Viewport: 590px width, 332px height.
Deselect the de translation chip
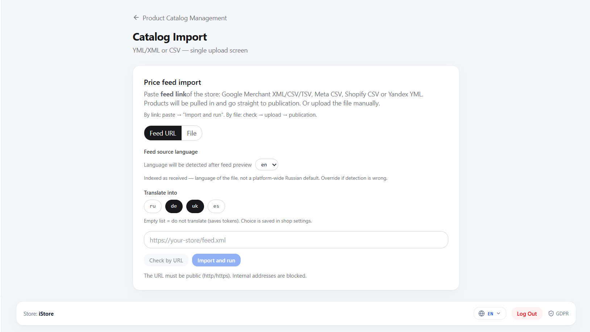click(x=174, y=206)
